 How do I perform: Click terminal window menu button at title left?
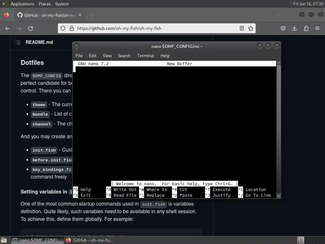click(76, 46)
